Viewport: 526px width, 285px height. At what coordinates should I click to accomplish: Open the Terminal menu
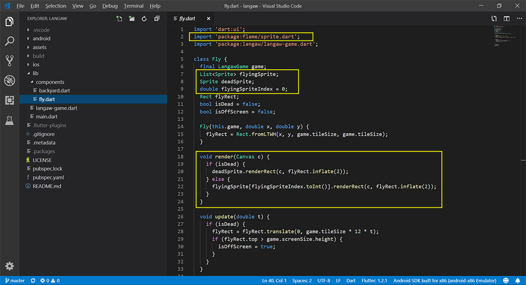point(134,6)
